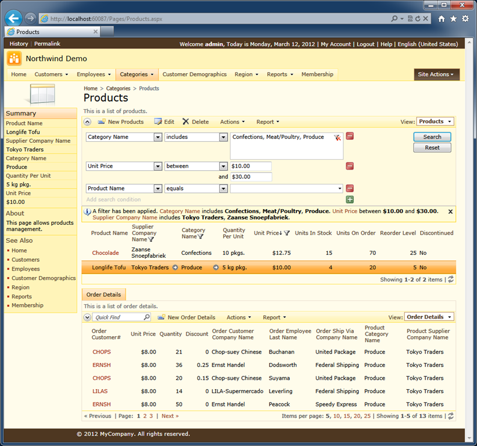The image size is (477, 446).
Task: Remove the Category Name search condition
Action: (x=350, y=136)
